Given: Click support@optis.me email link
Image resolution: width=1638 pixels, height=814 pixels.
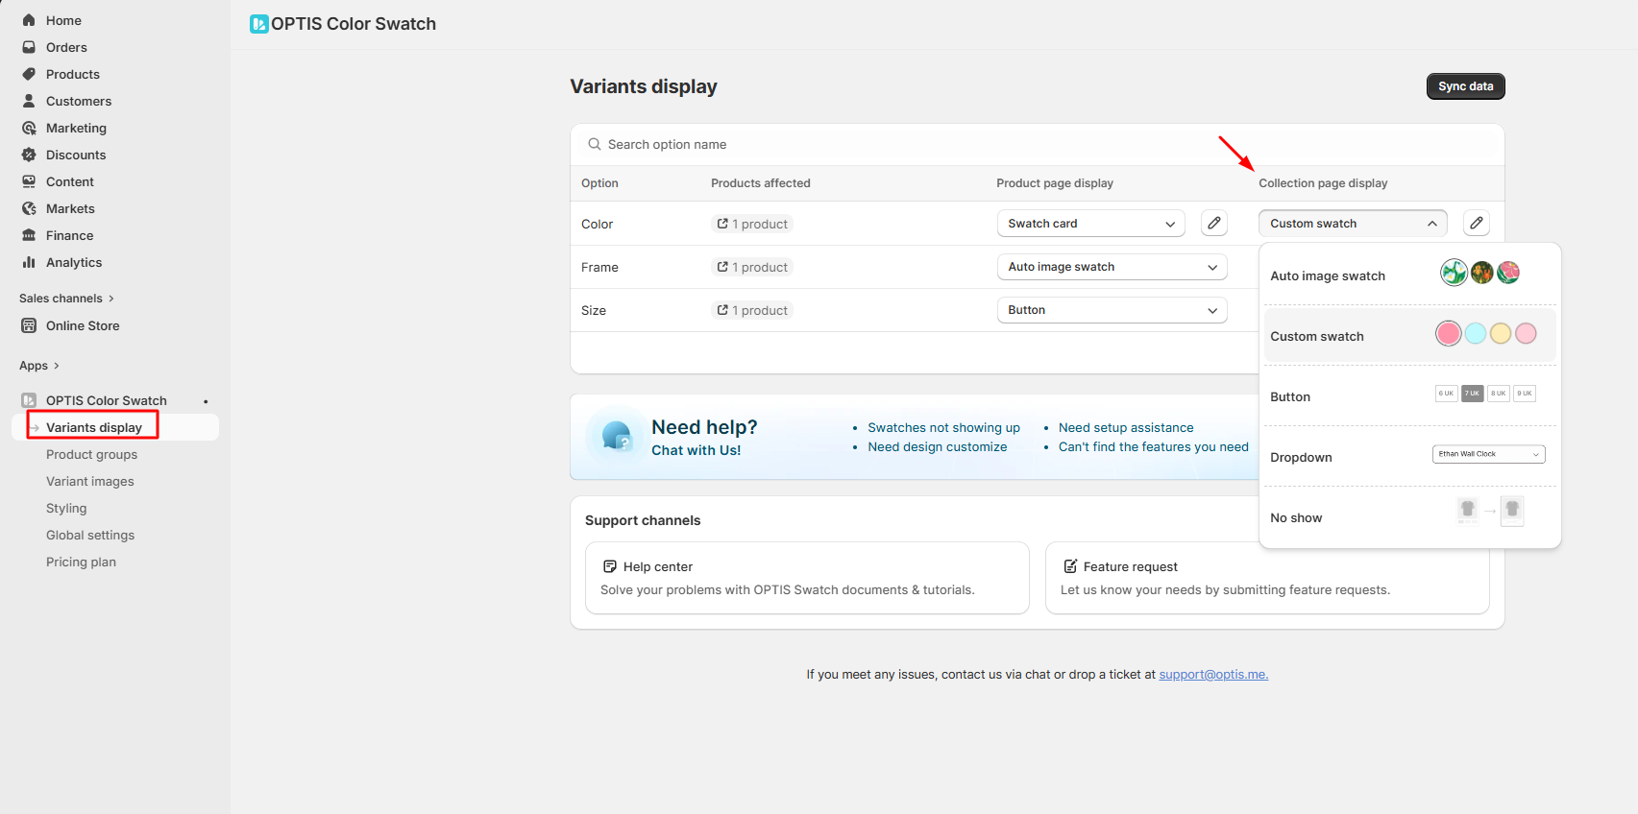Looking at the screenshot, I should (x=1213, y=675).
